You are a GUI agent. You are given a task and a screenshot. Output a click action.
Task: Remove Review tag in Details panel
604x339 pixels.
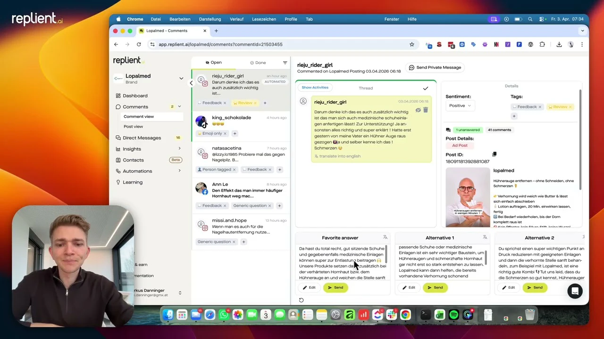tap(570, 107)
